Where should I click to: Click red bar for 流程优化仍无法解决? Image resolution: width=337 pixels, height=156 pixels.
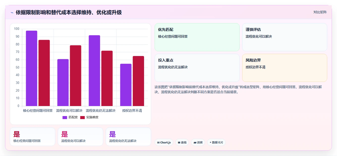pos(107,78)
